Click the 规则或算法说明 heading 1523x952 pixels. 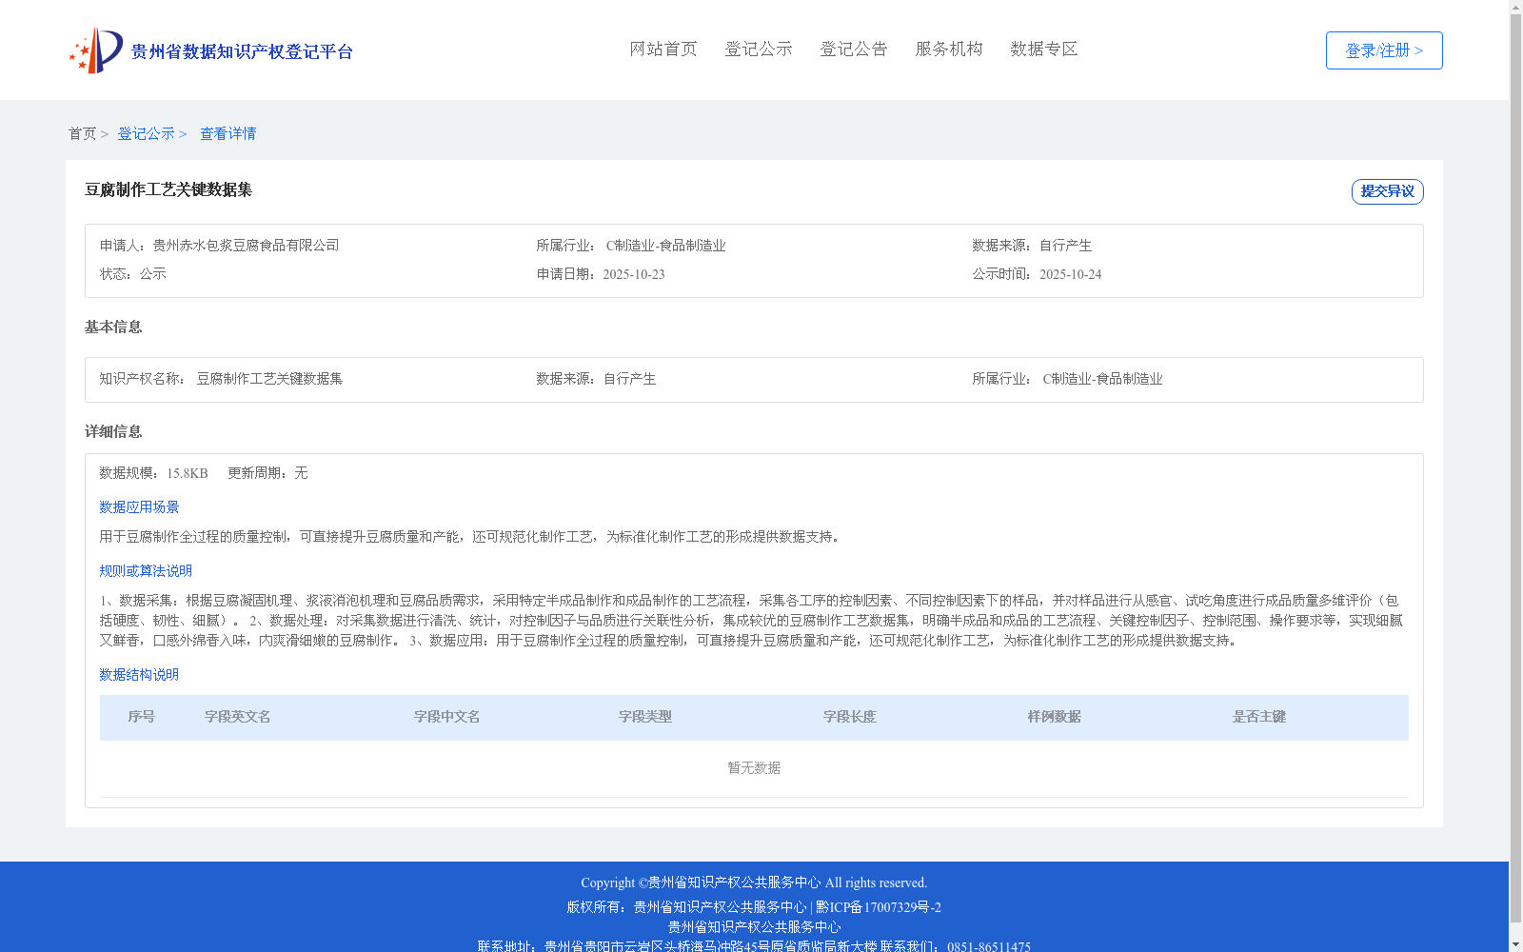pos(146,571)
